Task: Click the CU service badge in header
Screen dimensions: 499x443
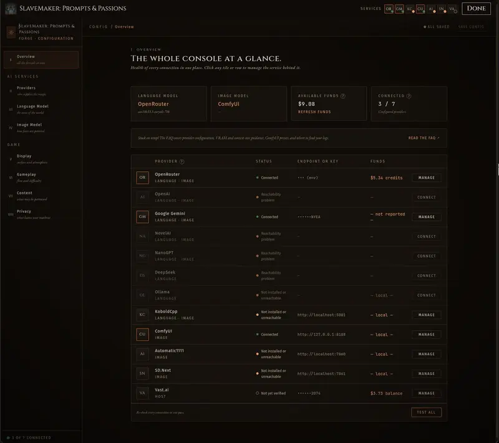Action: coord(420,9)
